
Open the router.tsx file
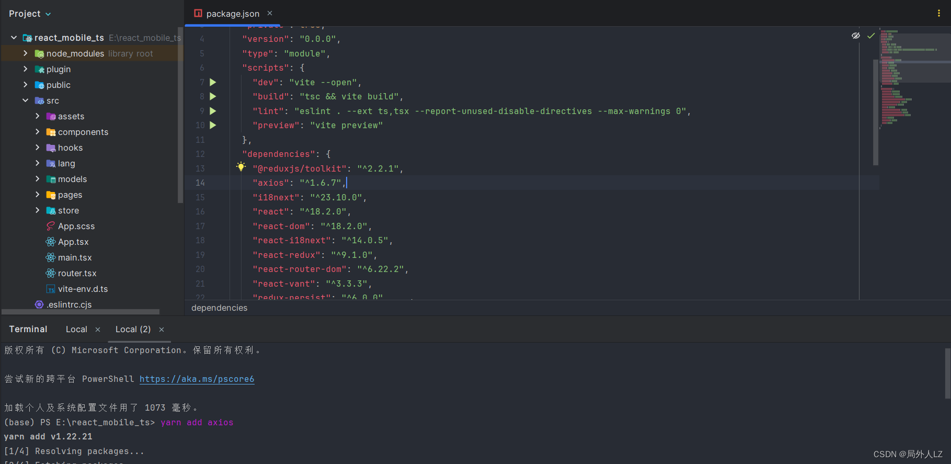point(77,273)
